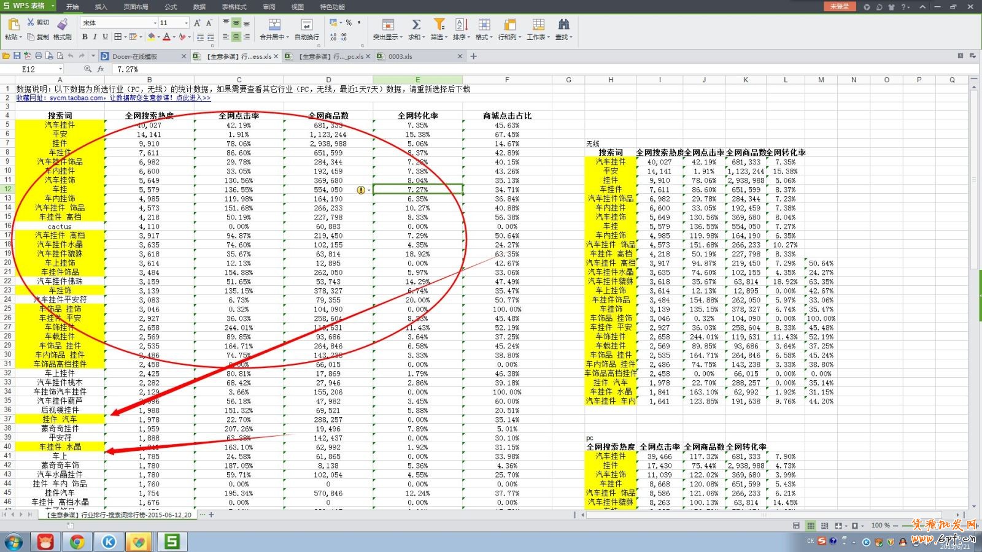Toggle top vertical alignment
Image resolution: width=982 pixels, height=552 pixels.
coord(226,23)
